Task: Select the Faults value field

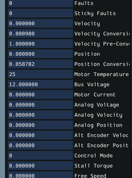Action: coord(40,3)
